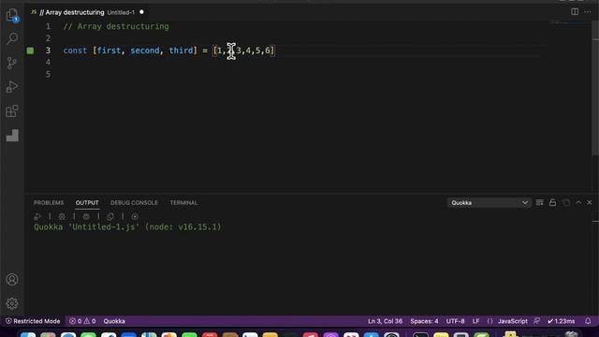Image resolution: width=599 pixels, height=337 pixels.
Task: Click the fourth Quokka output toolbar icon
Action: [x=110, y=216]
